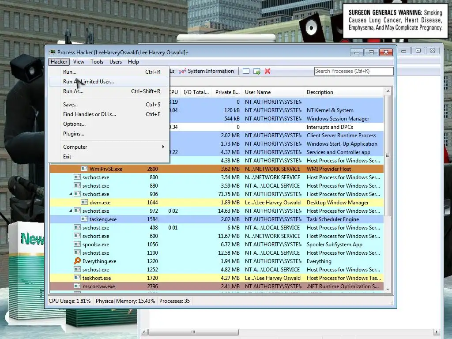The width and height of the screenshot is (452, 339).
Task: Click background window horizontal scrollbar thumb
Action: point(193,332)
